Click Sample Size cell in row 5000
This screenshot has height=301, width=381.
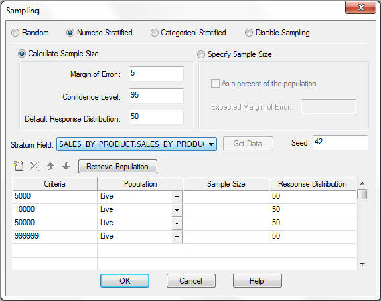tap(226, 197)
